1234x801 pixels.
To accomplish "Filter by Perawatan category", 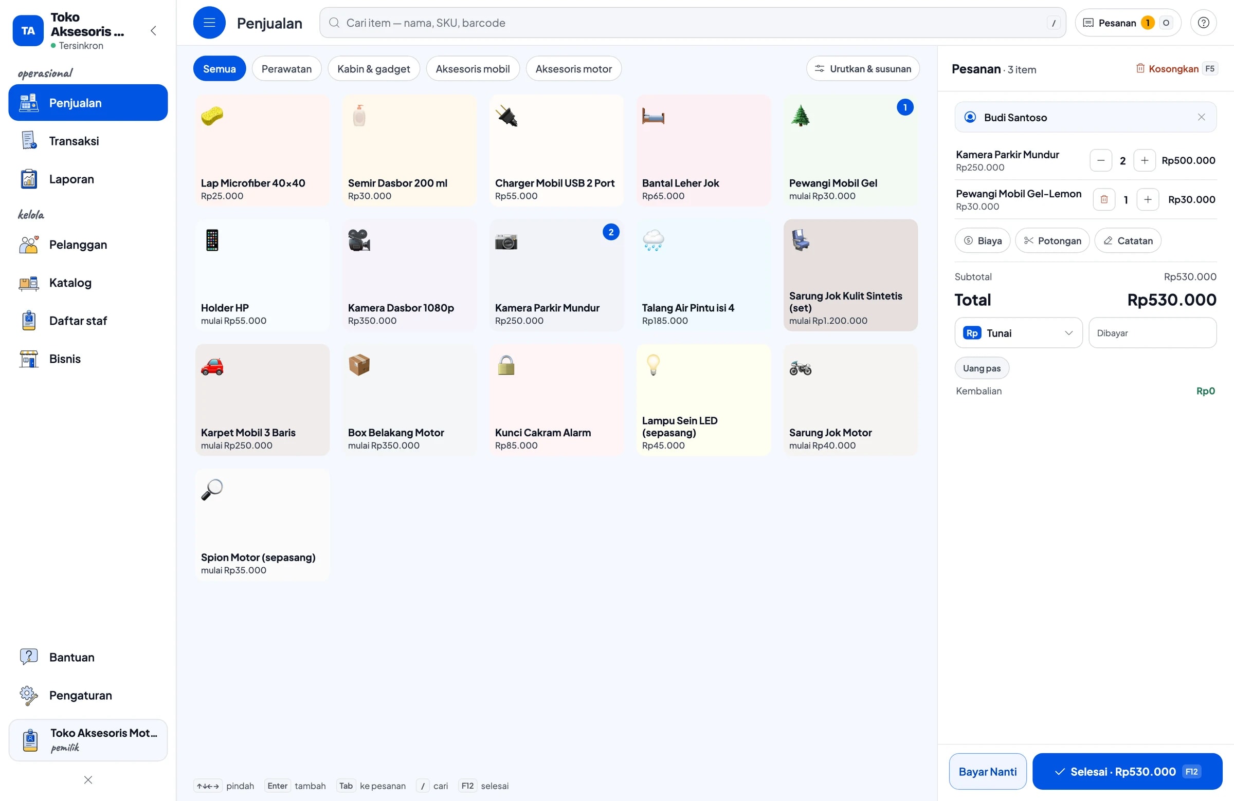I will [286, 69].
